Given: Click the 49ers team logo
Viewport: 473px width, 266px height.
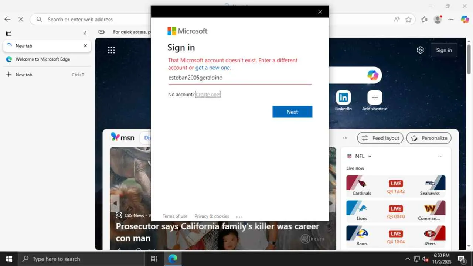Looking at the screenshot, I should point(430,233).
